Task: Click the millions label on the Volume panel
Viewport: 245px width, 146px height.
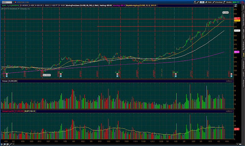Action: click(229, 81)
